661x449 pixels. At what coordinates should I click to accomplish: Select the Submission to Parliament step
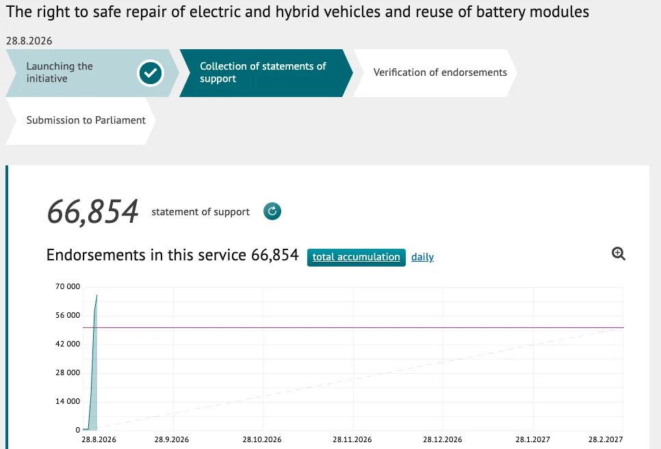coord(81,121)
